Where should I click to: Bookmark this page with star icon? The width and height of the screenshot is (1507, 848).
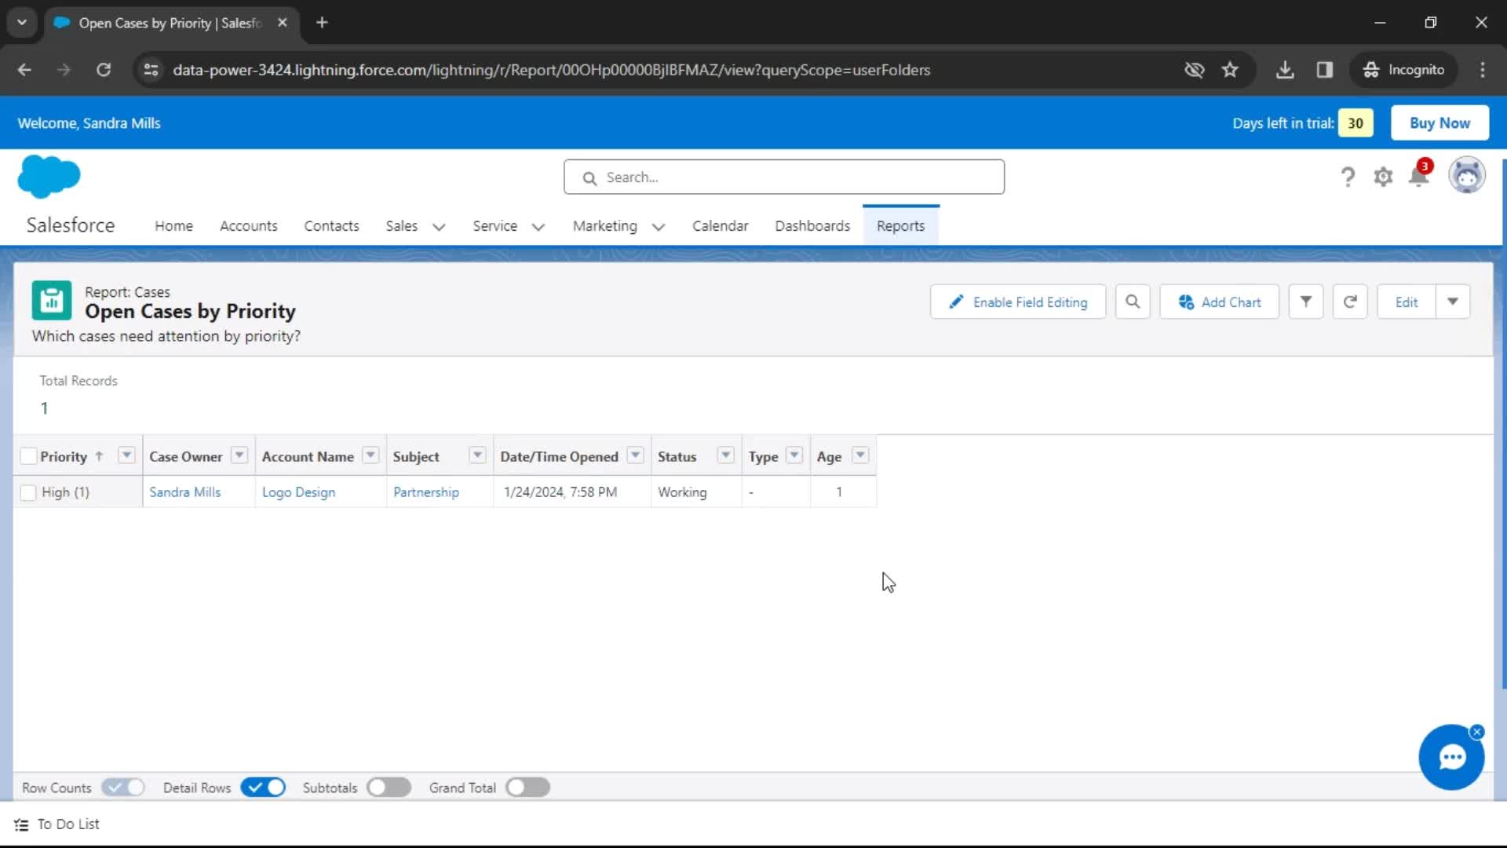[x=1230, y=70]
